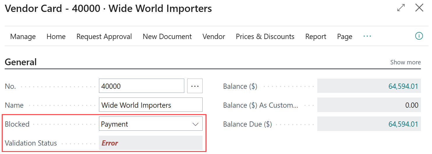432x154 pixels.
Task: Open the Manage menu
Action: (x=23, y=37)
